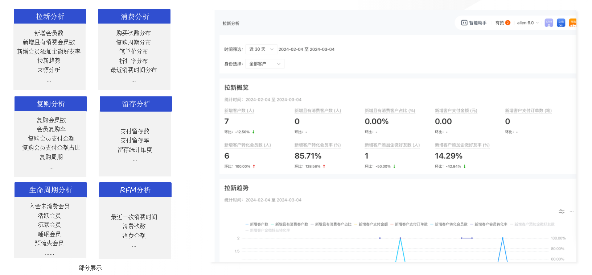Click the 新增客户添加企微好友数 (人) metric label
Image resolution: width=592 pixels, height=275 pixels.
coord(392,145)
